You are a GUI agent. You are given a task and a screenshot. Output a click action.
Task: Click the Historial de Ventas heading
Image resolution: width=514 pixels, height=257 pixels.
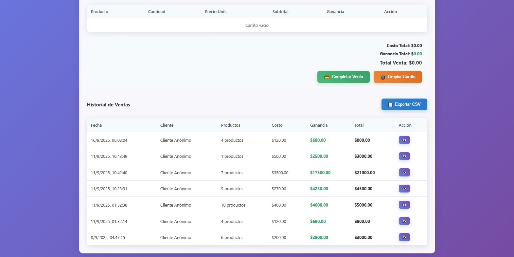click(x=109, y=105)
